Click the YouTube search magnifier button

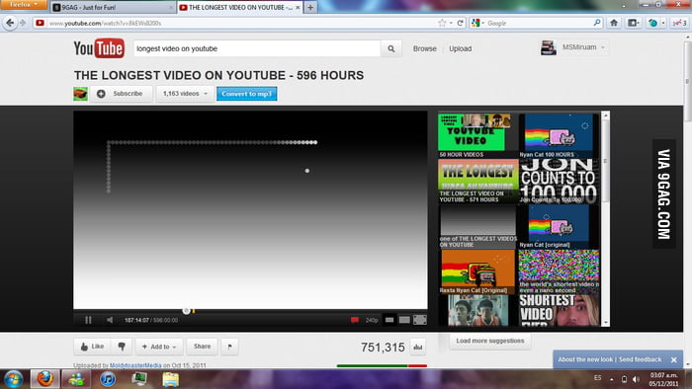click(x=391, y=48)
